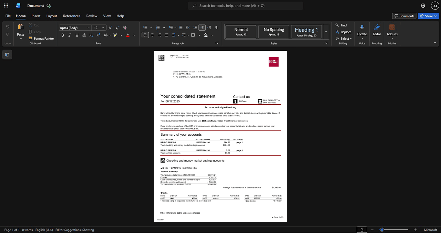Viewport: 441px width, 233px height.
Task: Set right-to-left text direction
Action: pyautogui.click(x=209, y=28)
